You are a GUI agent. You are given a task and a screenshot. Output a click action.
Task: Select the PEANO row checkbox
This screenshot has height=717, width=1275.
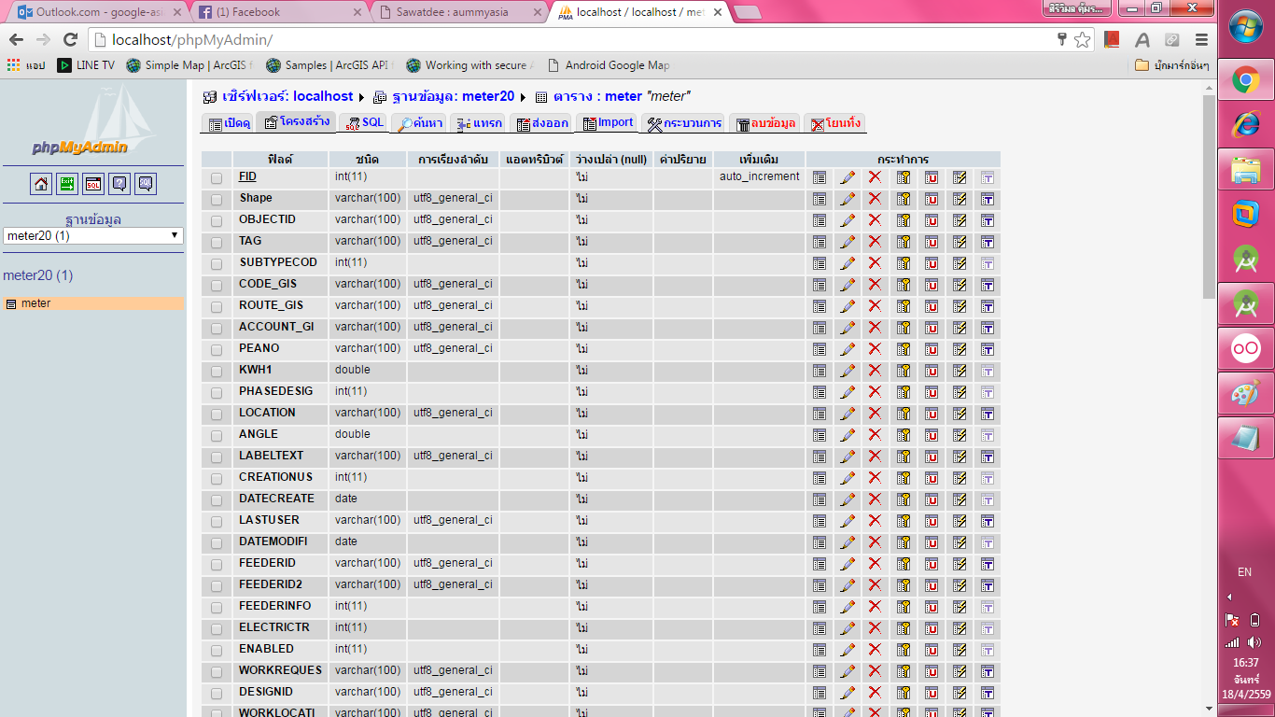click(217, 349)
